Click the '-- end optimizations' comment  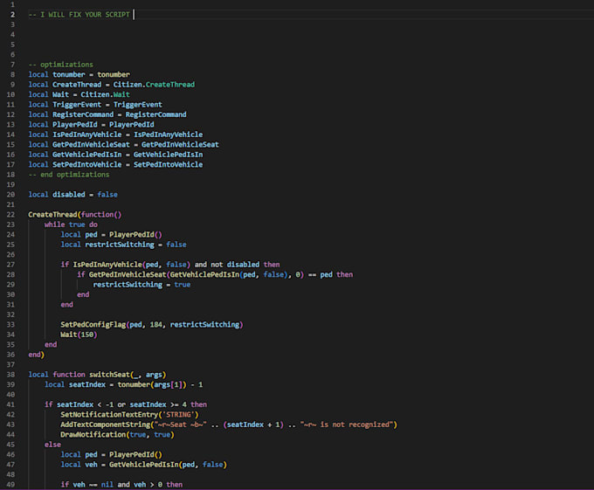point(67,175)
